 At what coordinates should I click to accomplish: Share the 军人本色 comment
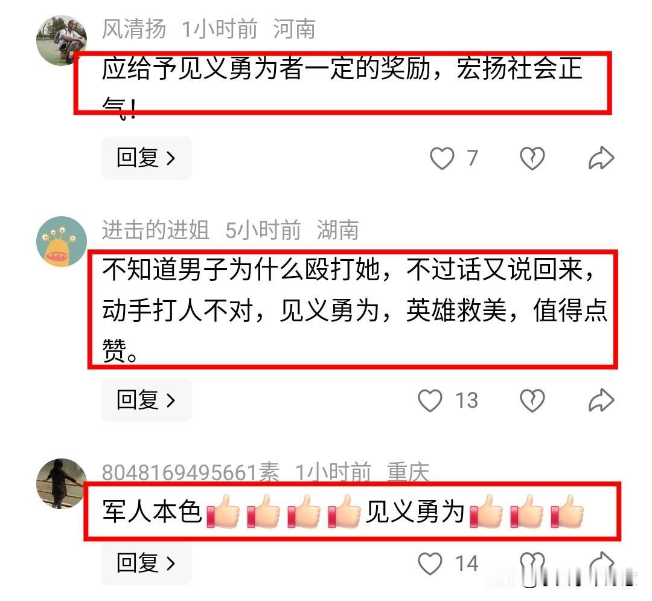[601, 563]
